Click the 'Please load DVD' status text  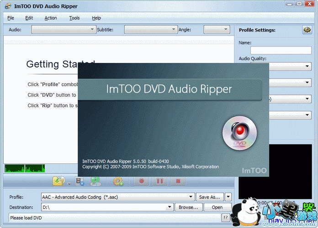click(x=26, y=218)
